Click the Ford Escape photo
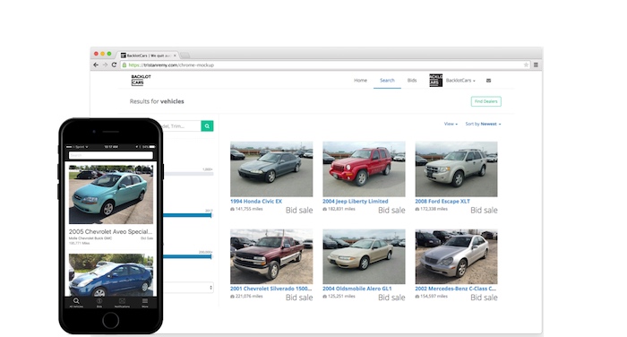Viewport: 627px width, 337px height. point(456,168)
